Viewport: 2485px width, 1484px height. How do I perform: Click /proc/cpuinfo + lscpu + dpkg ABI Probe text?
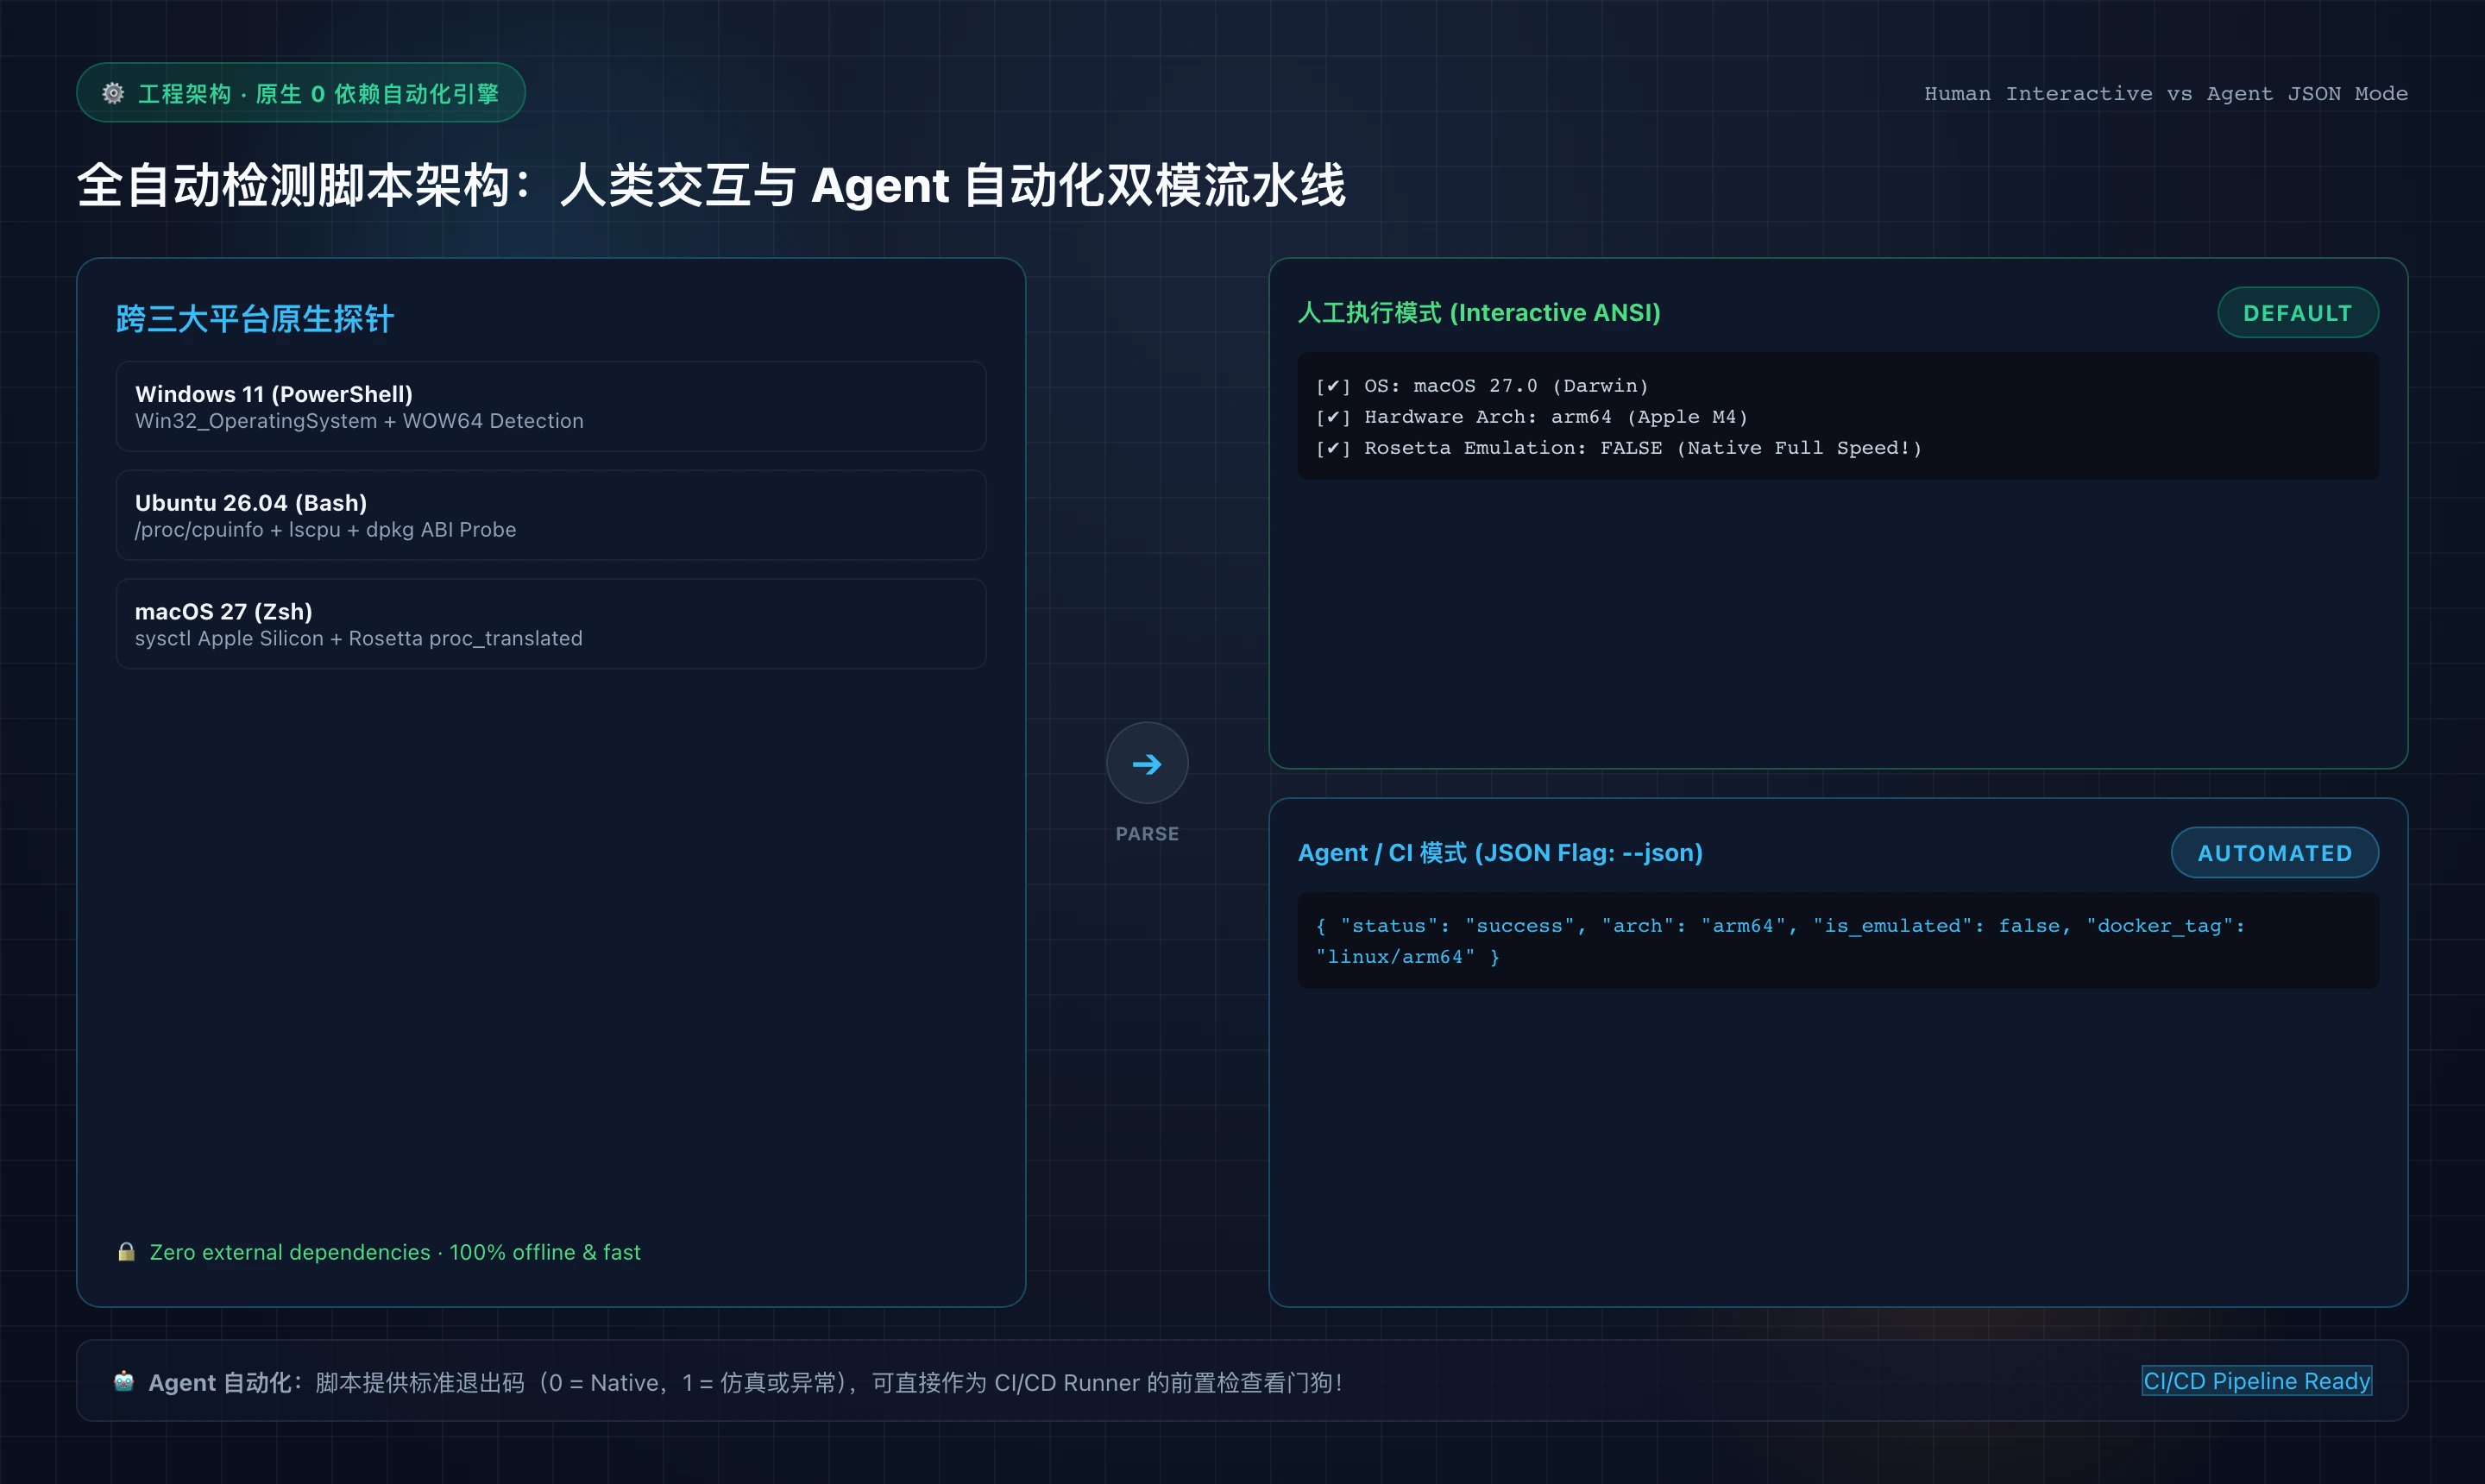click(325, 530)
